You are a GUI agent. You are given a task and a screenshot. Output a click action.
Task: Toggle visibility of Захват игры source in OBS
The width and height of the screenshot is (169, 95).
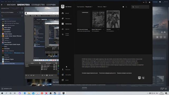[x=54, y=66]
